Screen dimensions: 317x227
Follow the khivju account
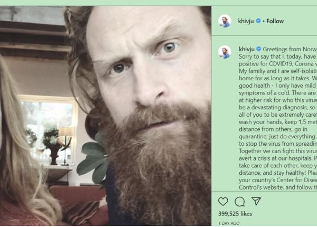pos(275,21)
